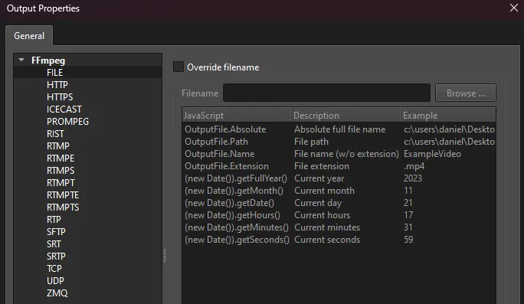Click the Example column header
Screen dimensions: 524x304
[x=448, y=116]
